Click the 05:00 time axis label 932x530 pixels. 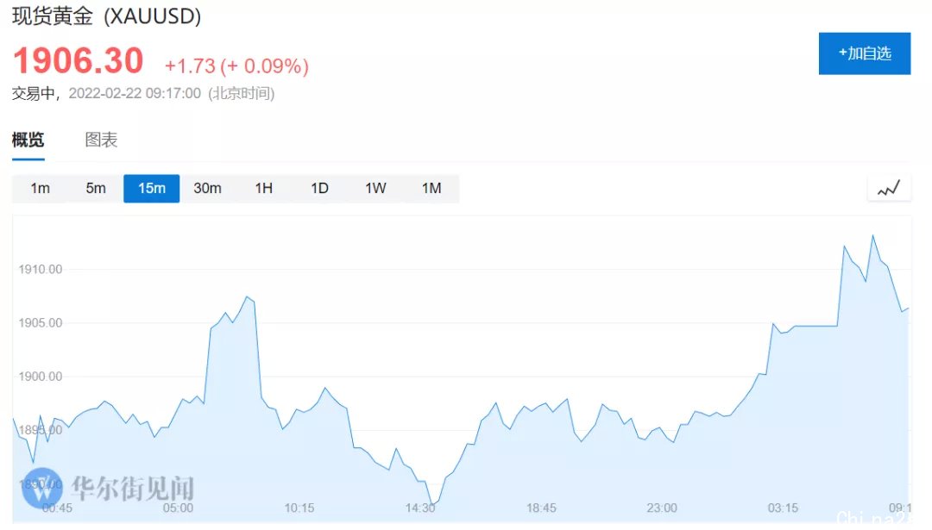178,508
